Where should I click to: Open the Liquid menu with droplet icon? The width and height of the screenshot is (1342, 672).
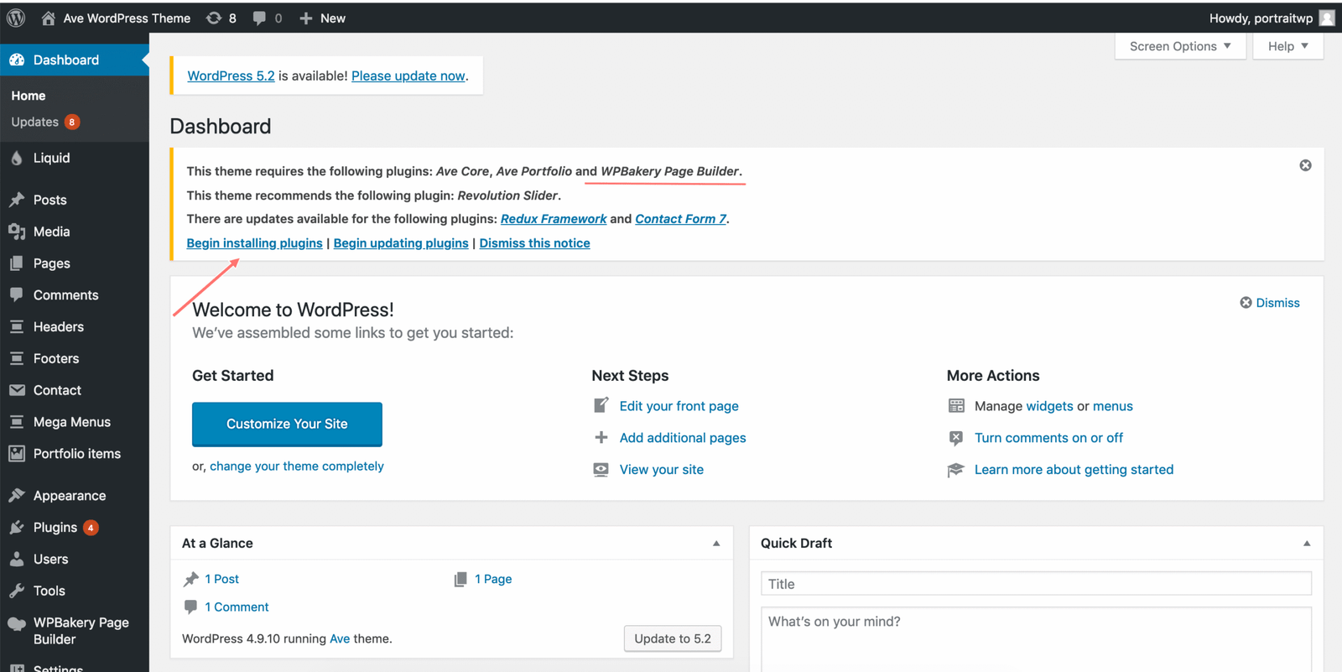pos(51,158)
